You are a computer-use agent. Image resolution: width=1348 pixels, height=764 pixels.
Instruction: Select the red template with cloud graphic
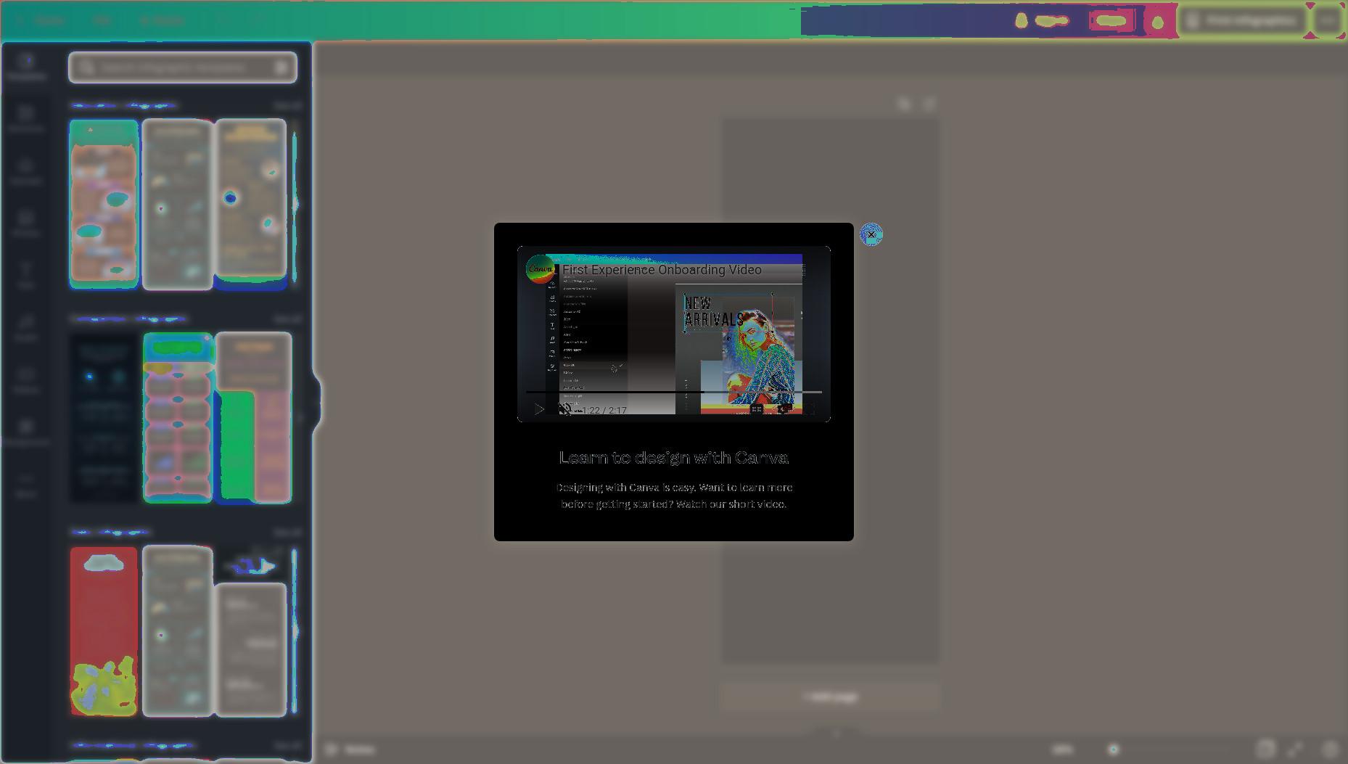pos(104,631)
